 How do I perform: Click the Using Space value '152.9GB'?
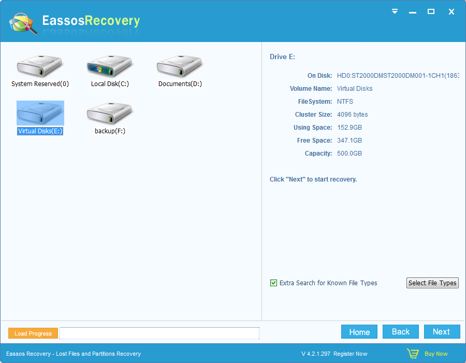coord(349,128)
